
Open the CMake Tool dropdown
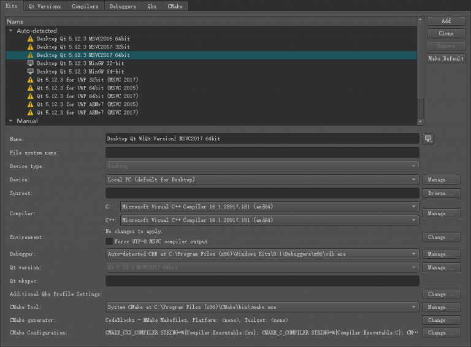click(262, 307)
